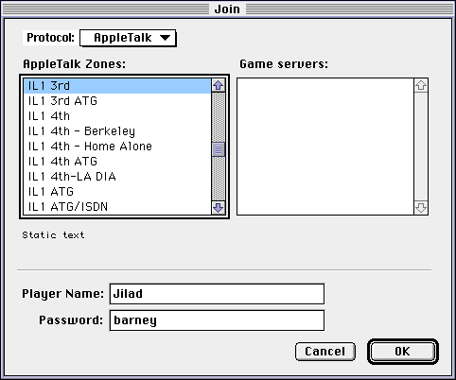Select the IL1 3rd ATG zone
This screenshot has height=380, width=456.
point(117,101)
